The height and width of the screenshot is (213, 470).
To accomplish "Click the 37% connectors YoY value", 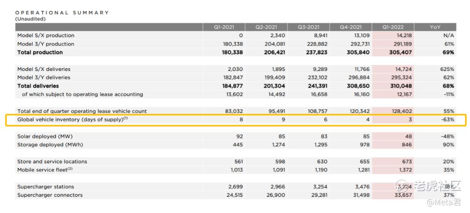I will (x=450, y=195).
